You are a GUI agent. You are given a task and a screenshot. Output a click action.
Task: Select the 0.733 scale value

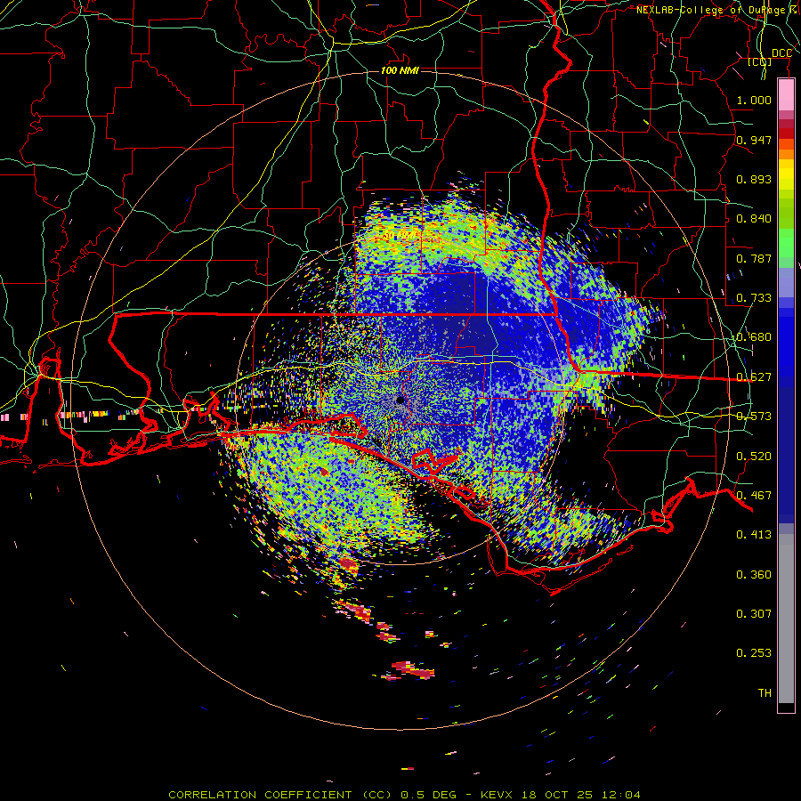[754, 298]
